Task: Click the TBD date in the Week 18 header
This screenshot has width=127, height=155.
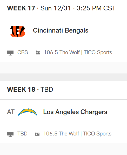Action: tap(47, 89)
